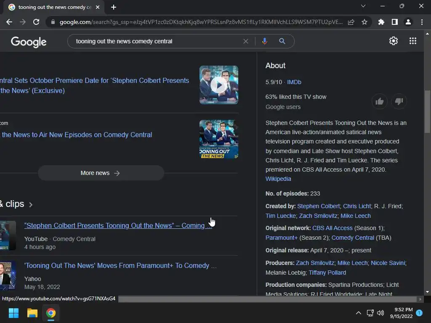This screenshot has width=431, height=323.
Task: Open the Air New Episodes on Comedy Central article
Action: [x=76, y=135]
